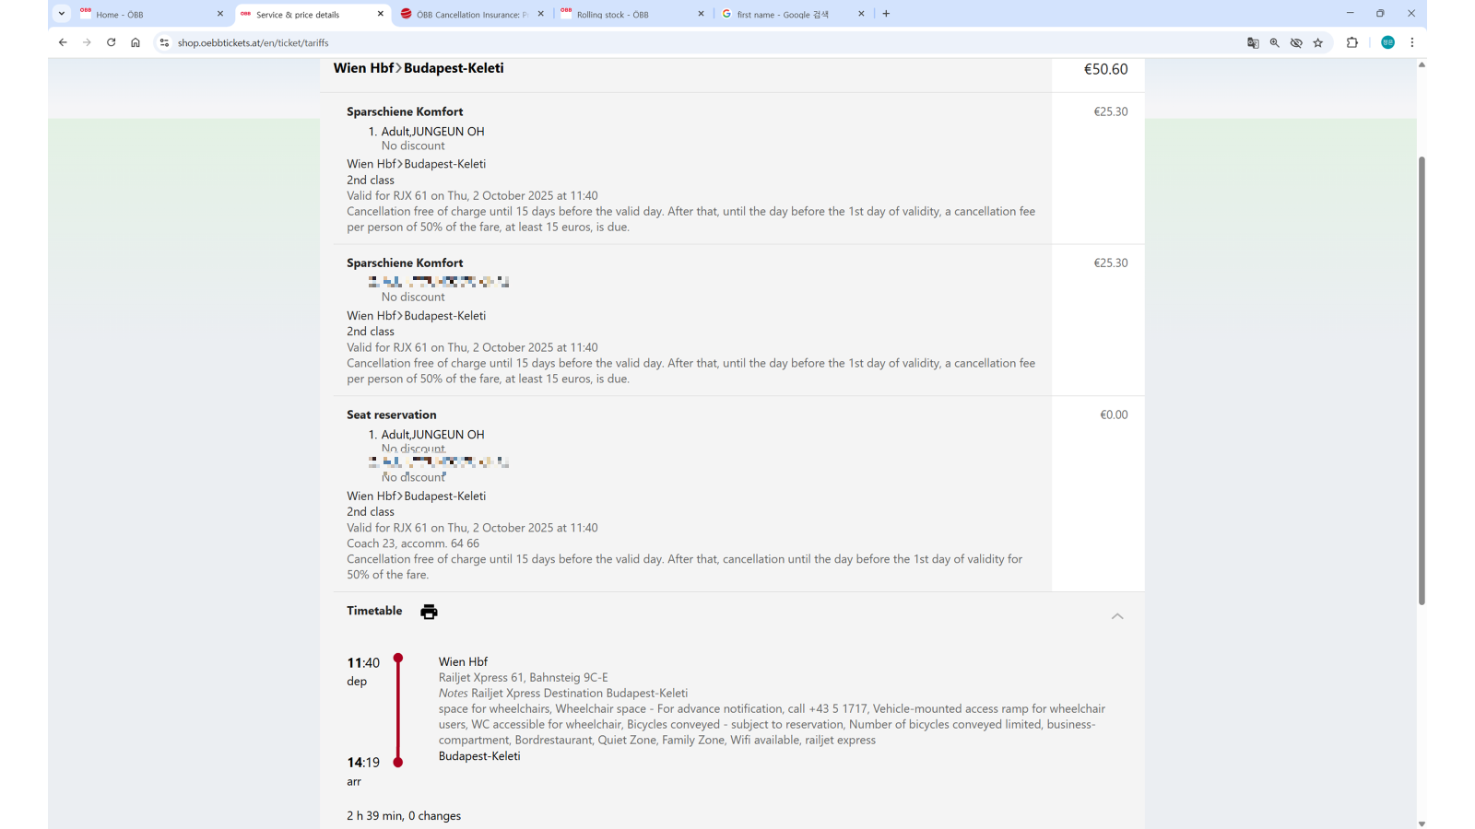Go forward with browser forward arrow
The width and height of the screenshot is (1475, 829).
[87, 42]
